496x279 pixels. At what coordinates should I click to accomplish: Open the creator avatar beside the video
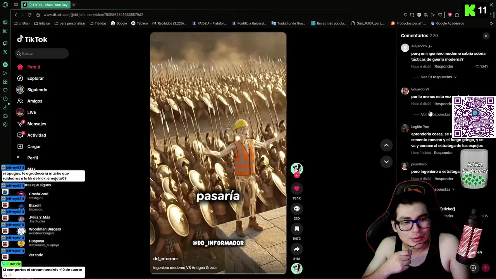click(297, 169)
